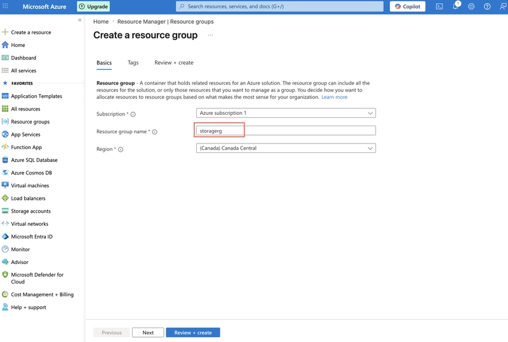Open the Azure subscription 1 dropdown
Image resolution: width=508 pixels, height=342 pixels.
click(286, 113)
